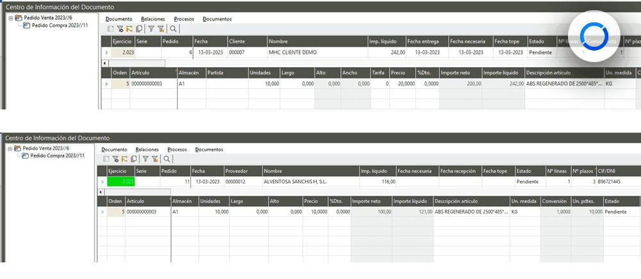Apply filter funnel icon in sales order toolbar

(151, 29)
